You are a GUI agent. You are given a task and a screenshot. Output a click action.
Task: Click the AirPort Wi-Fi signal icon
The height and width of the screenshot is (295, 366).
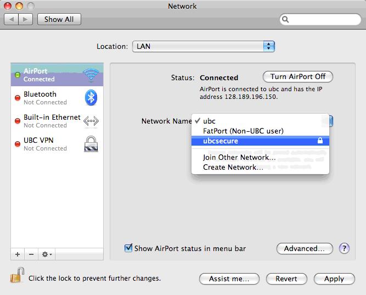91,75
